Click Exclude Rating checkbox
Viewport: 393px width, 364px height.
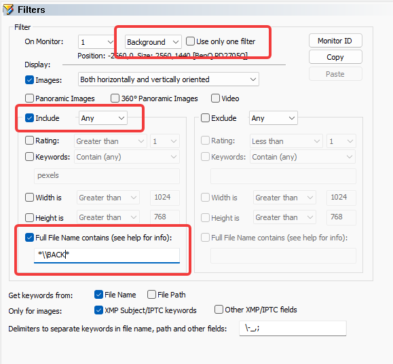click(205, 141)
